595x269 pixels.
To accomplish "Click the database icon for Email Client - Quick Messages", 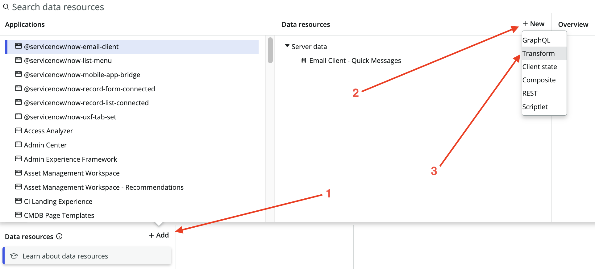I will [304, 60].
